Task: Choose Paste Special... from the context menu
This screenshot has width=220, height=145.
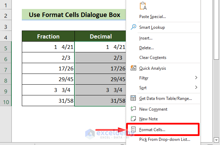Action: [x=152, y=16]
